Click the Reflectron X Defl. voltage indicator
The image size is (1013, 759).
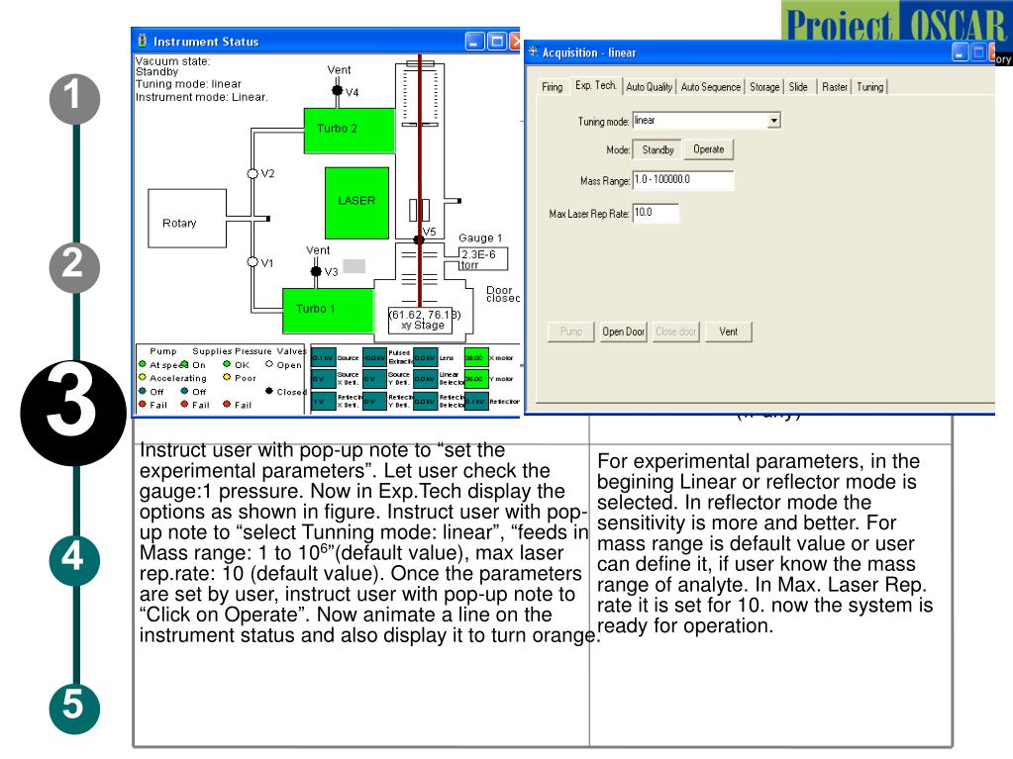324,402
